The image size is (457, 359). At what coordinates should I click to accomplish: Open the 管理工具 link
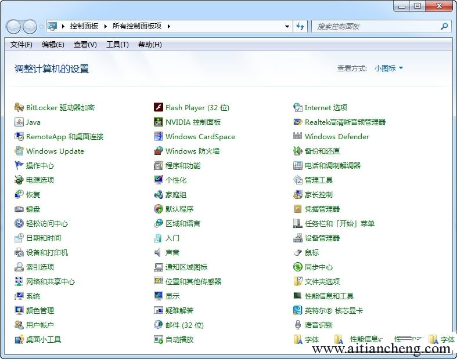point(319,180)
